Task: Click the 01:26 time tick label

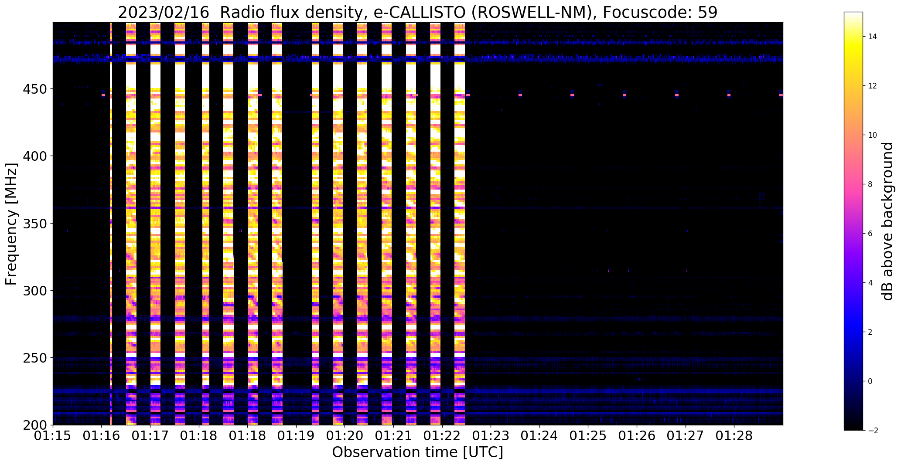Action: tap(637, 436)
